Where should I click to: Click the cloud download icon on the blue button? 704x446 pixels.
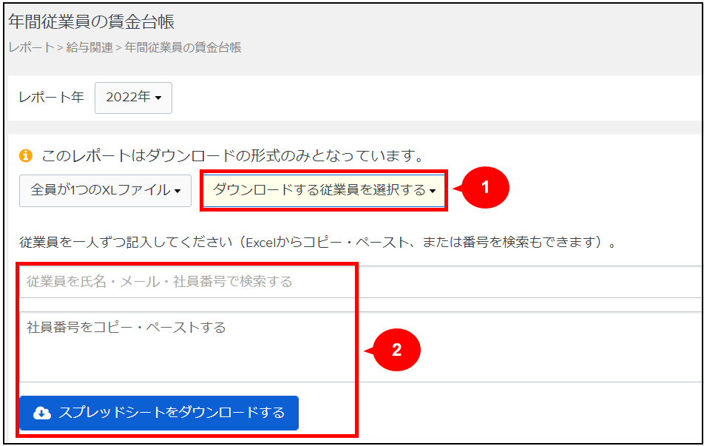[42, 413]
